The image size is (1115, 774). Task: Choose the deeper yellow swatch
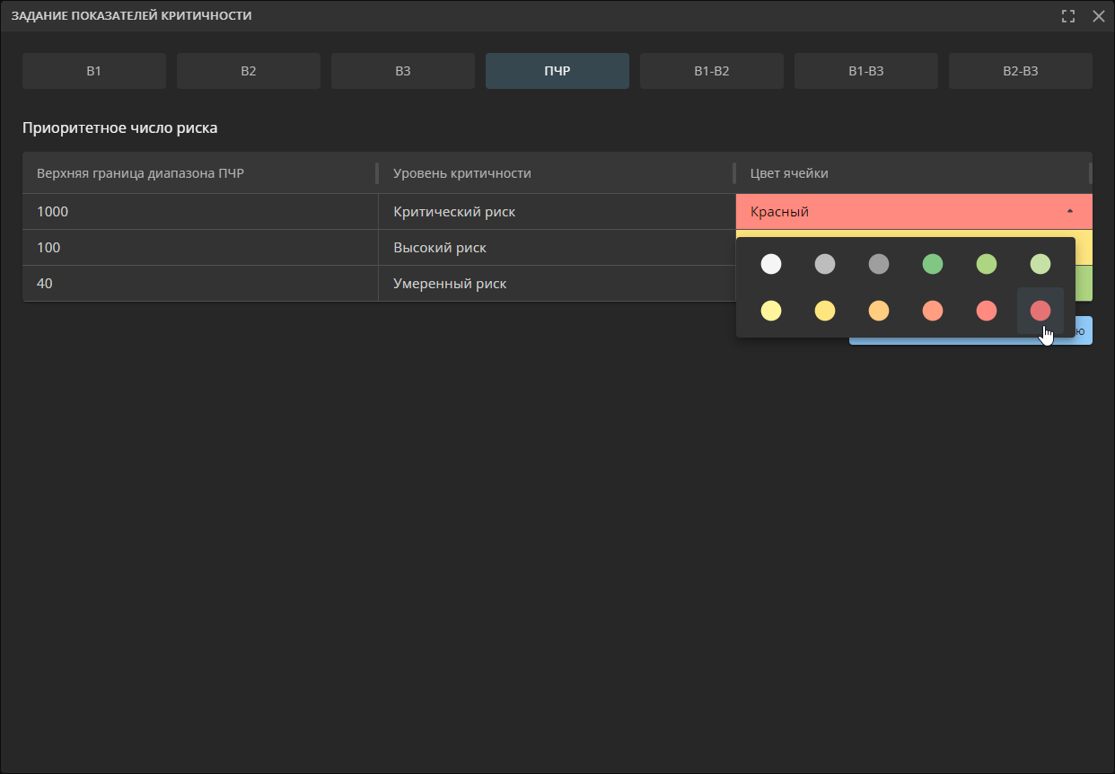pyautogui.click(x=825, y=311)
